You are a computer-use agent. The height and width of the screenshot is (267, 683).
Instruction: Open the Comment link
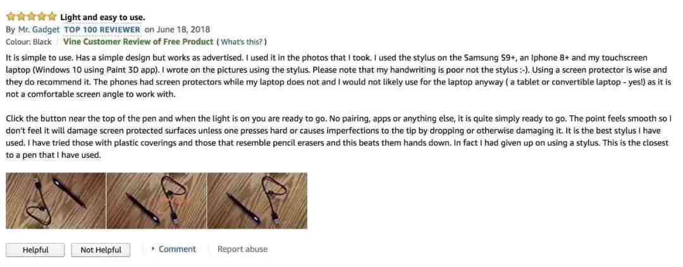[x=177, y=249]
